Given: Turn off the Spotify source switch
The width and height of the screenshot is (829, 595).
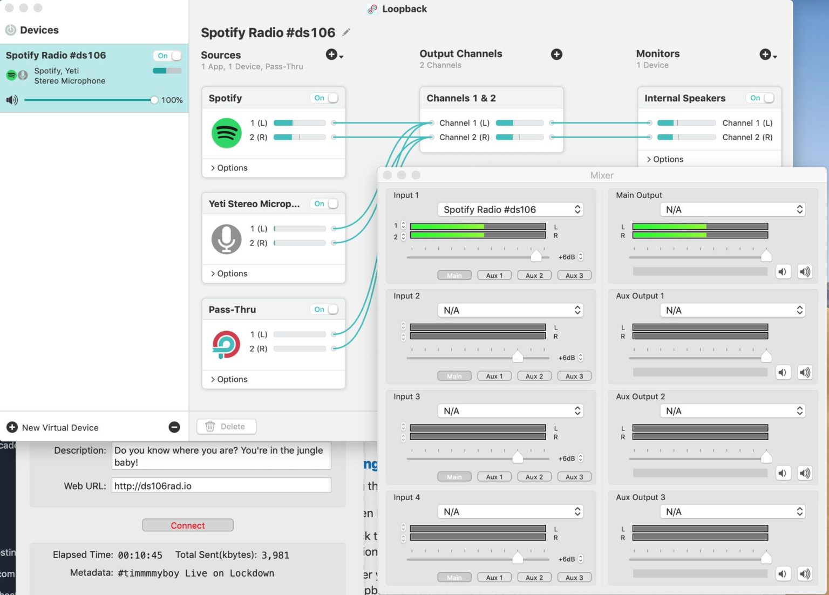Looking at the screenshot, I should click(x=324, y=98).
